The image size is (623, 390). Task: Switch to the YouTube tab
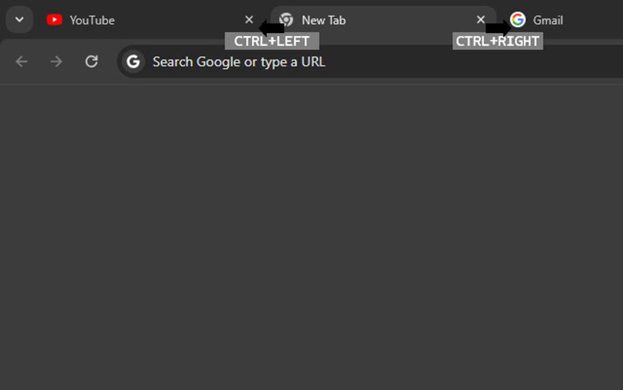click(92, 20)
